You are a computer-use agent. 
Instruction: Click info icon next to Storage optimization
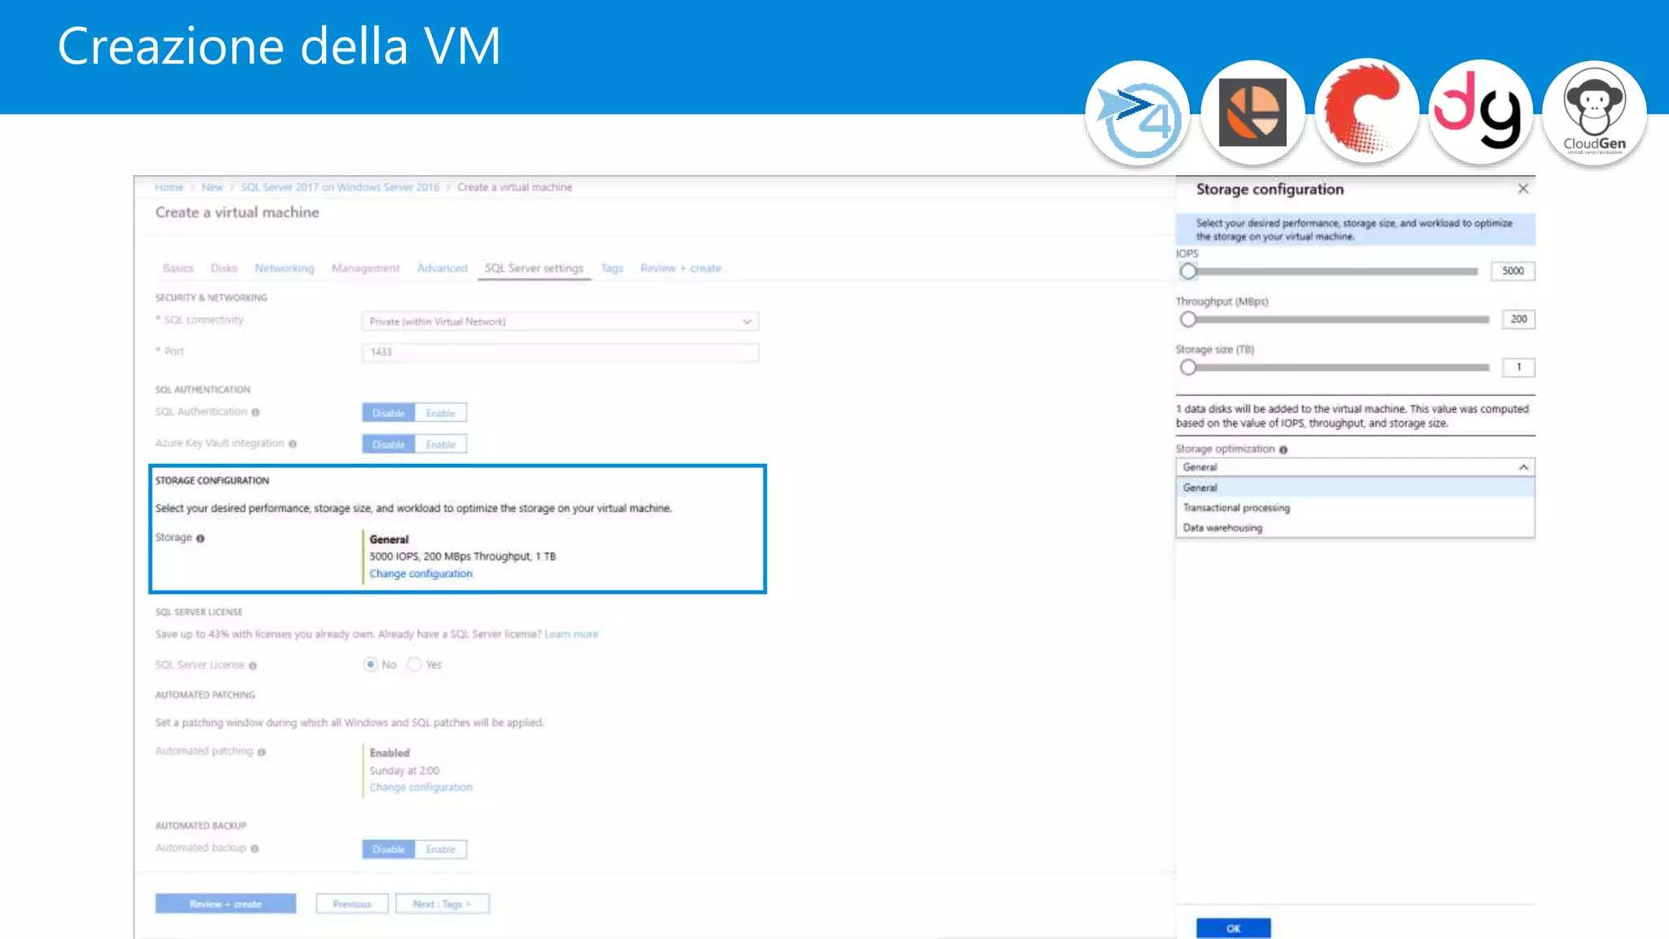click(x=1284, y=450)
